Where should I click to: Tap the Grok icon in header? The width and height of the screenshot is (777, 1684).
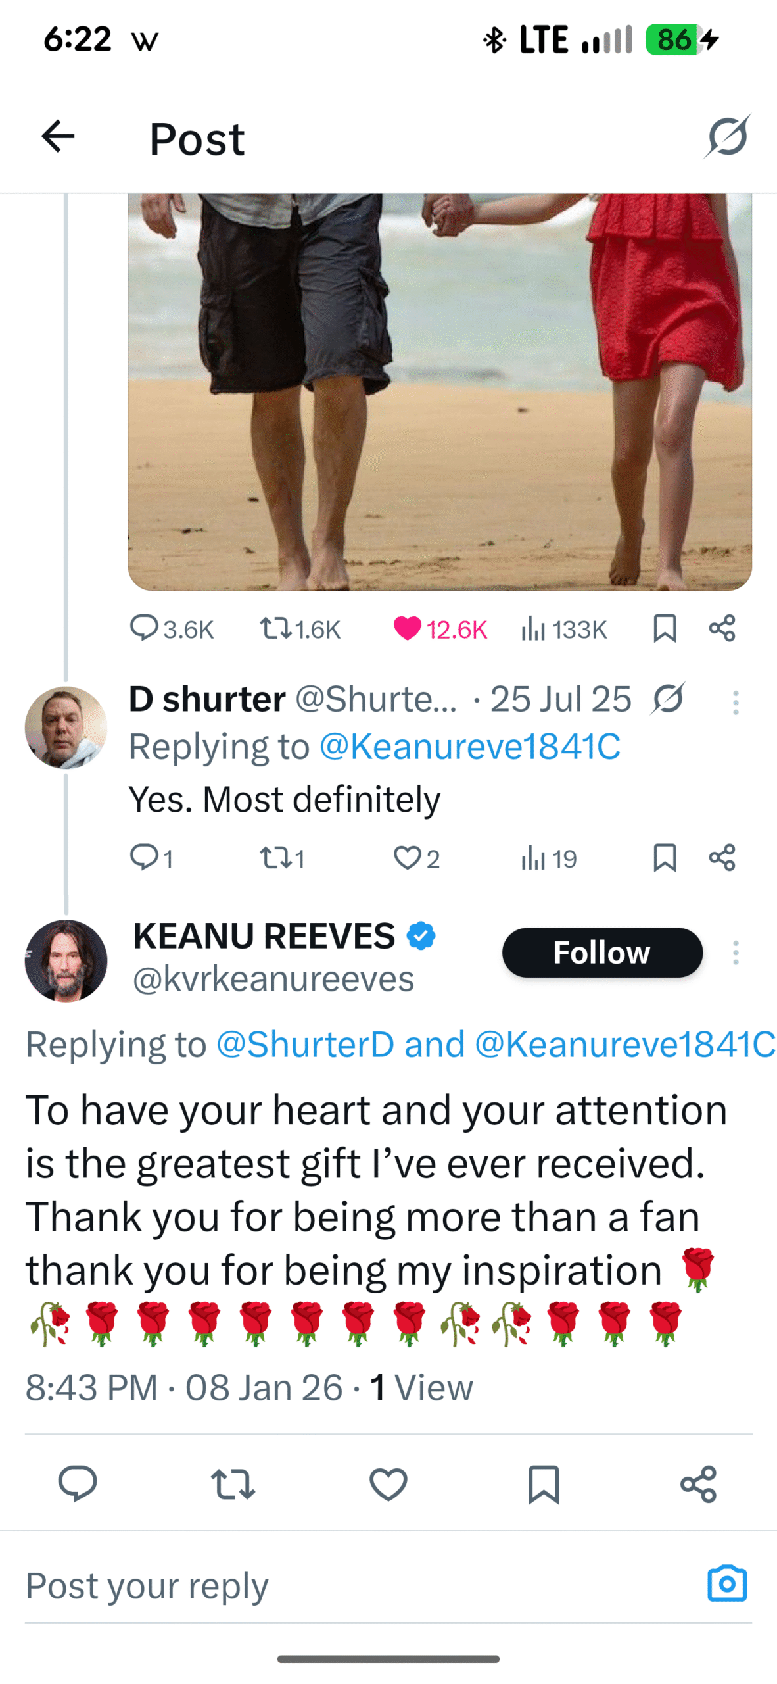click(727, 136)
